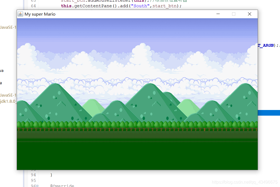Click line number 94 in editor gutter
Viewport: 280px width, 187px height.
click(x=33, y=175)
